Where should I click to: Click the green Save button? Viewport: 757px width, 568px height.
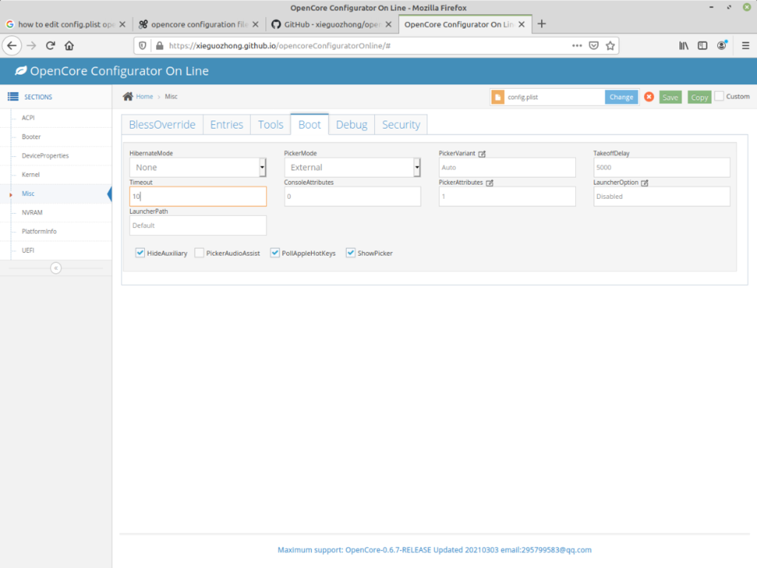click(670, 97)
